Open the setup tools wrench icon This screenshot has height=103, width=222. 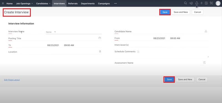pyautogui.click(x=211, y=3)
